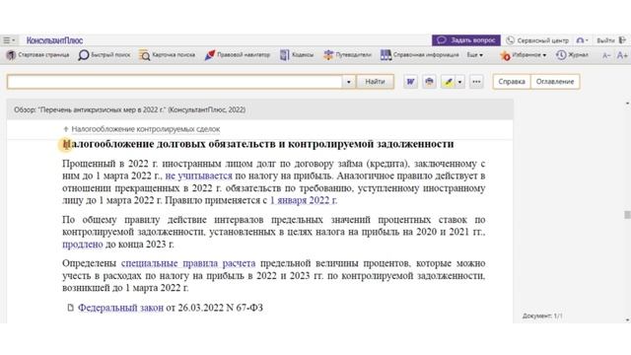Viewport: 631px width, 355px height.
Task: Open Быстрый поиск
Action: [105, 55]
